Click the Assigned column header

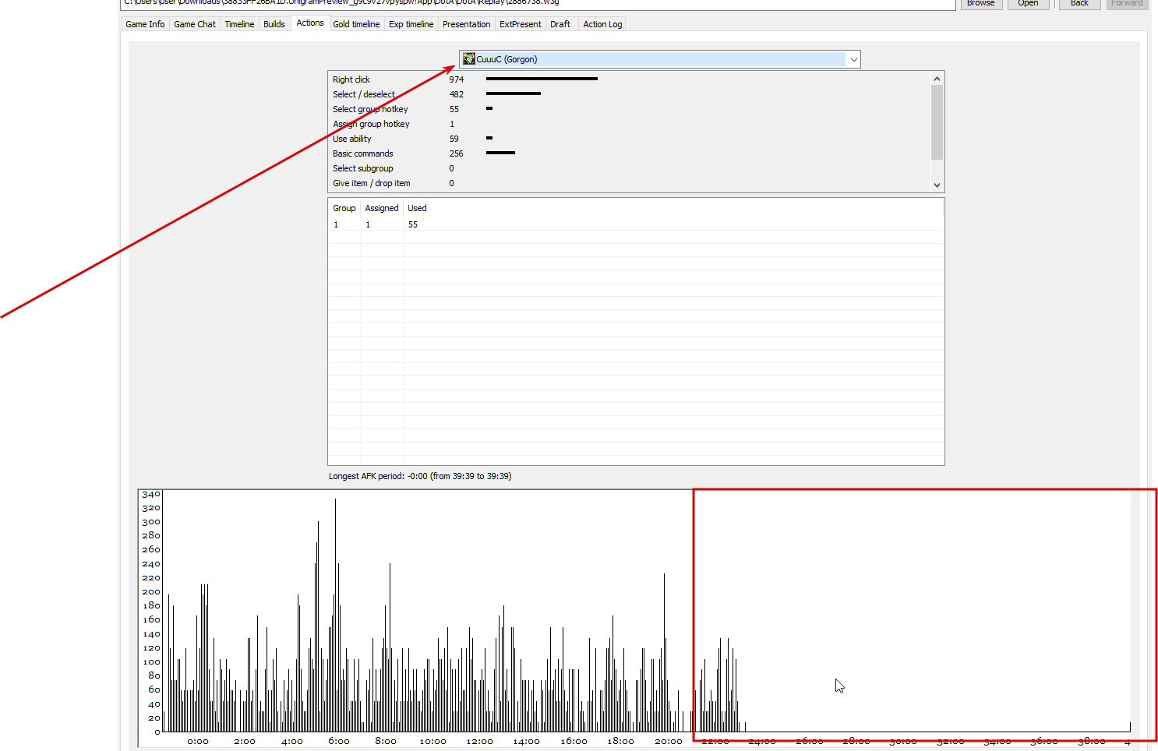pyautogui.click(x=382, y=208)
